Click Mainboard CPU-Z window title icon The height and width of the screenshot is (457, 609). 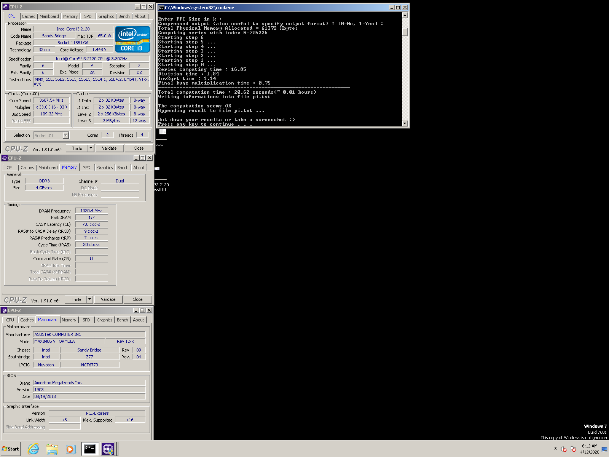[x=4, y=310]
